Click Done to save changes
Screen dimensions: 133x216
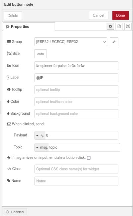pos(121,15)
